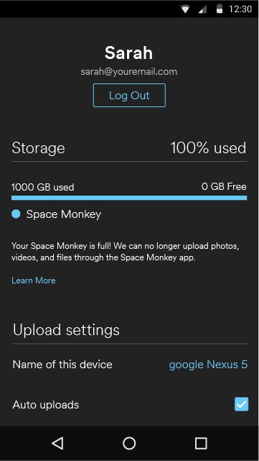Disable the Auto uploads checkbox

[241, 404]
